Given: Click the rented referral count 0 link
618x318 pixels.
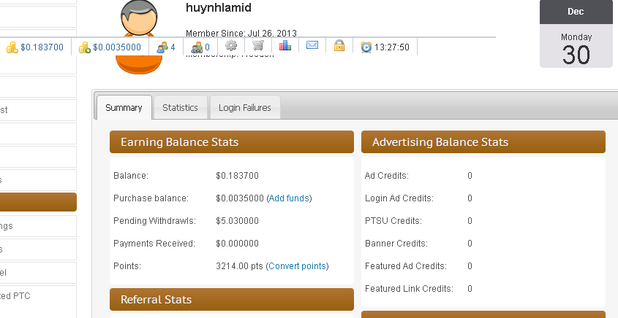Looking at the screenshot, I should click(x=207, y=47).
